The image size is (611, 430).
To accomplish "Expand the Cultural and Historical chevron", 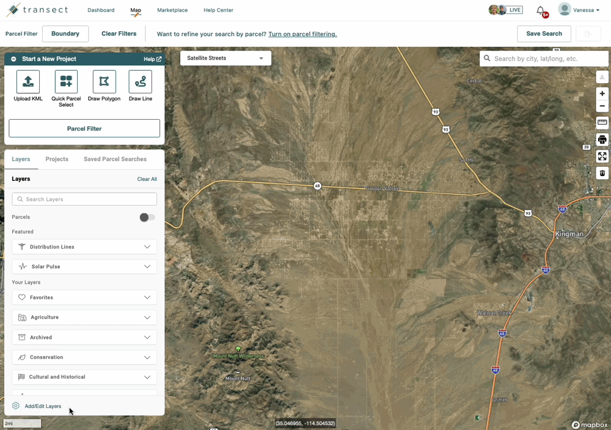I will 147,377.
